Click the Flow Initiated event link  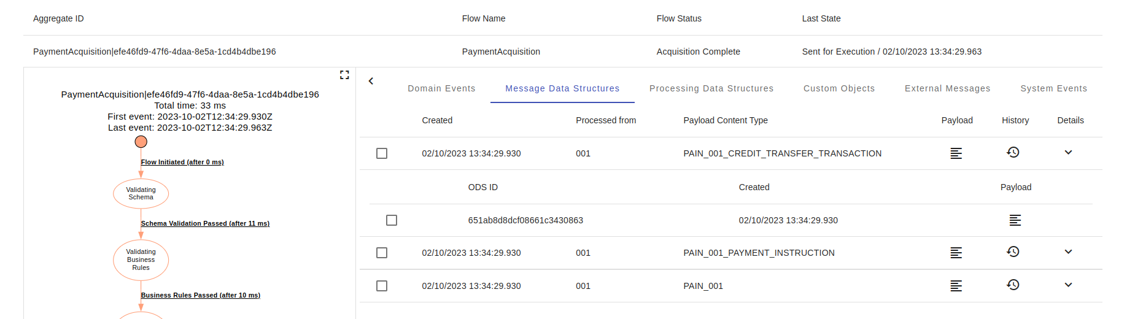[x=182, y=162]
